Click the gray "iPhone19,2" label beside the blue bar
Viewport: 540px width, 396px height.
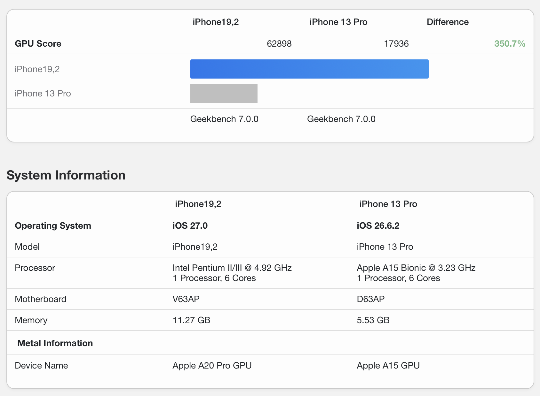(x=37, y=69)
